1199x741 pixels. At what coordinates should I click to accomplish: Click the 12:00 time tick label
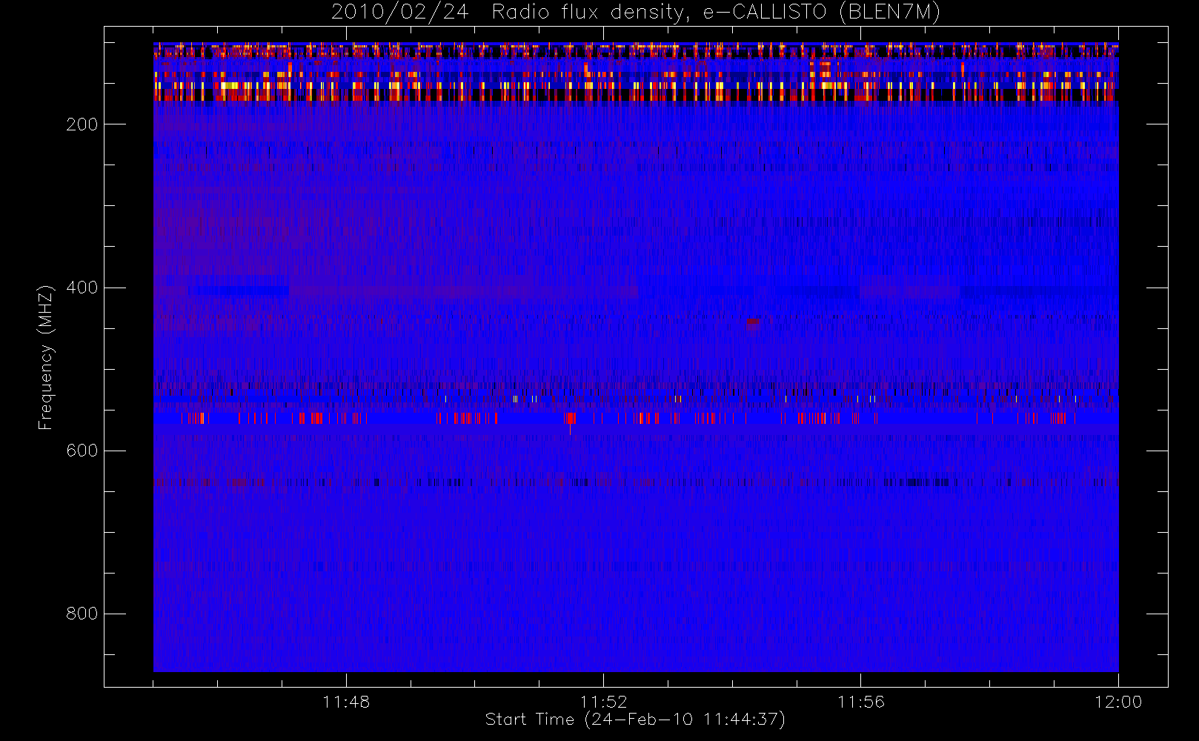click(1118, 702)
